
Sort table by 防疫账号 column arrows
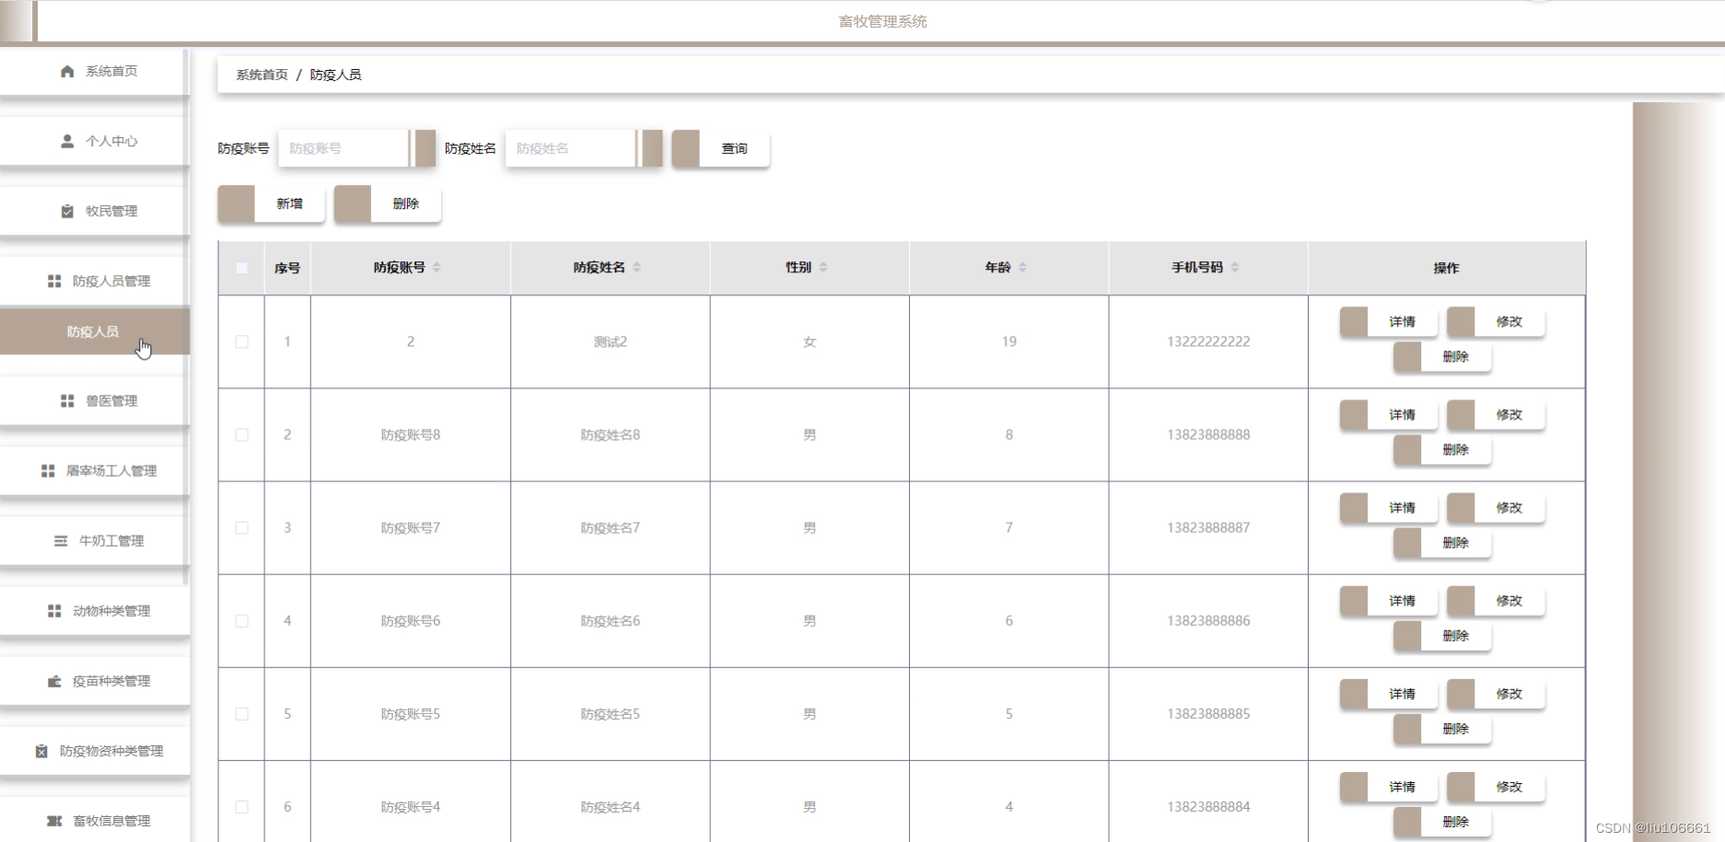[x=437, y=267]
